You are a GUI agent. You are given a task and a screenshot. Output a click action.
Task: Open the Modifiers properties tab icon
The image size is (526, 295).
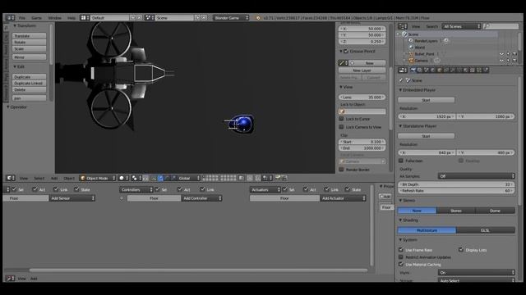[453, 70]
